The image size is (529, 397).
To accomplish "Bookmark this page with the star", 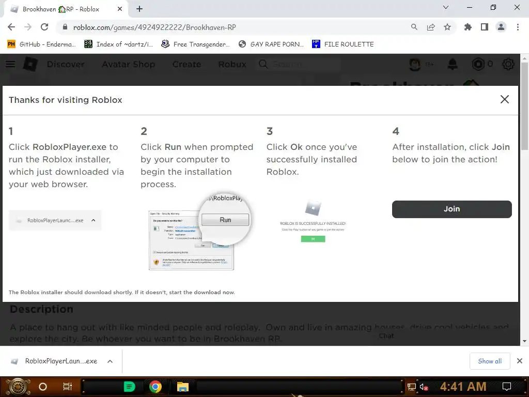I will click(x=447, y=27).
